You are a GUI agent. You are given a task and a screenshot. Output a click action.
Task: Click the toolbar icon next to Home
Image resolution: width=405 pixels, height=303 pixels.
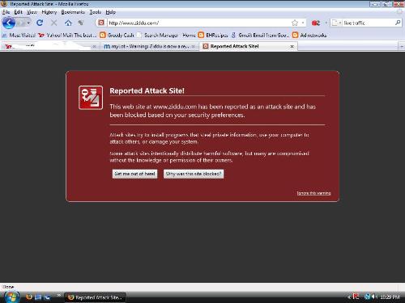(81, 23)
